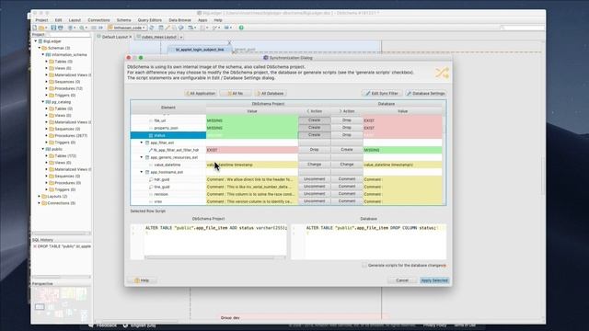Click the green circular help icon in toolbar
The height and width of the screenshot is (331, 589).
[241, 28]
